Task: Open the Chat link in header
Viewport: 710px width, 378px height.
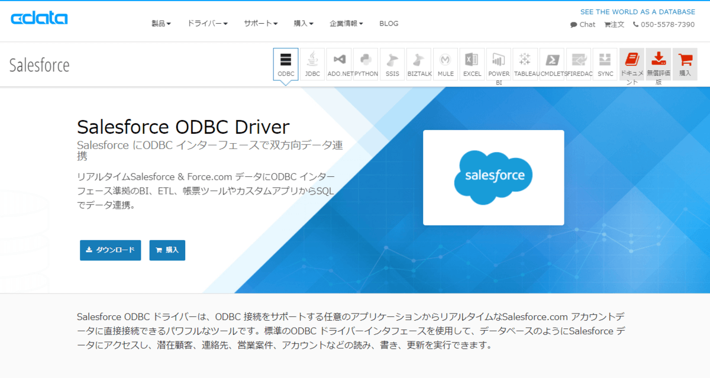Action: [x=583, y=24]
